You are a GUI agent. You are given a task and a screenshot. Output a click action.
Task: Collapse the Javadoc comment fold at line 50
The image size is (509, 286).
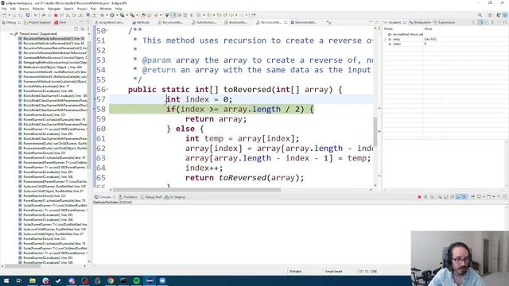pyautogui.click(x=107, y=30)
